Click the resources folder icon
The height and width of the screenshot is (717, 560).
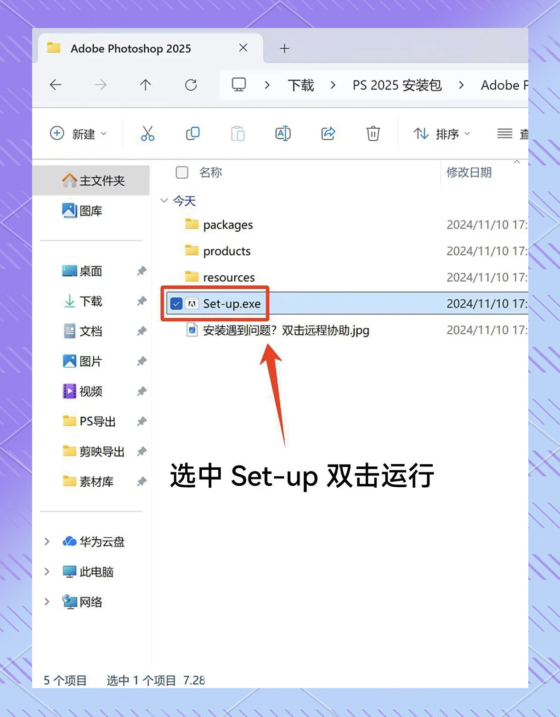tap(192, 277)
